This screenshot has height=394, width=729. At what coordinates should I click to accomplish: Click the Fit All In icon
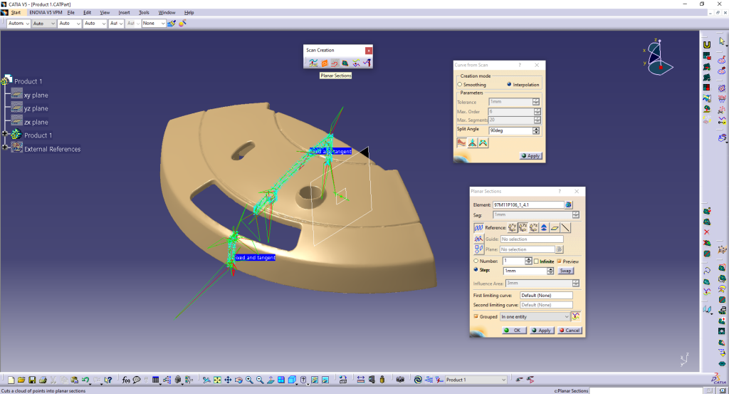[217, 380]
